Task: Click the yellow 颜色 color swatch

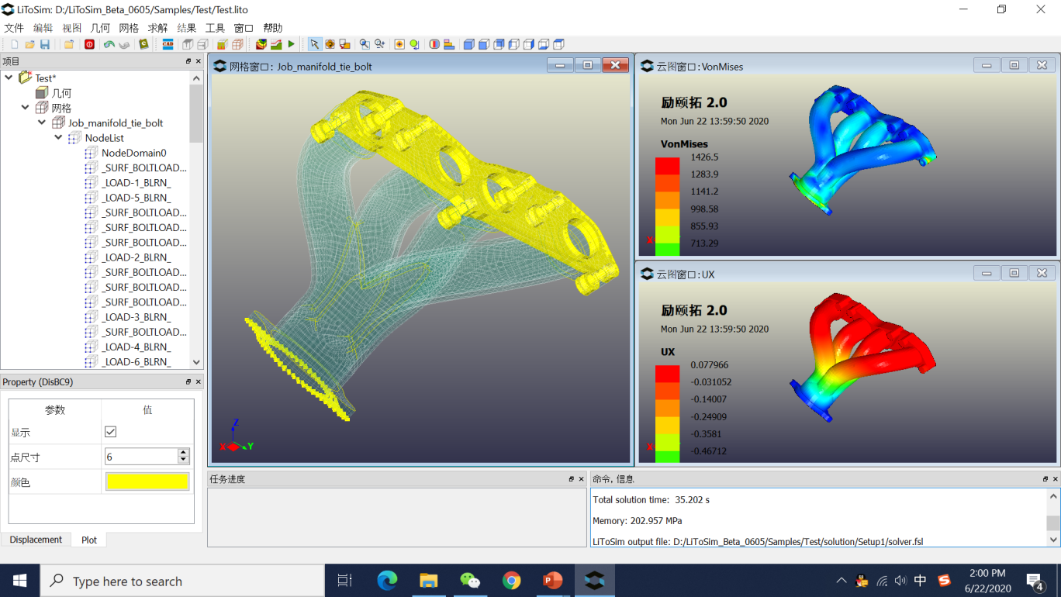Action: 147,481
